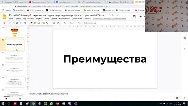Select slide 59 thumbnail
The height and width of the screenshot is (106, 188).
(15, 82)
